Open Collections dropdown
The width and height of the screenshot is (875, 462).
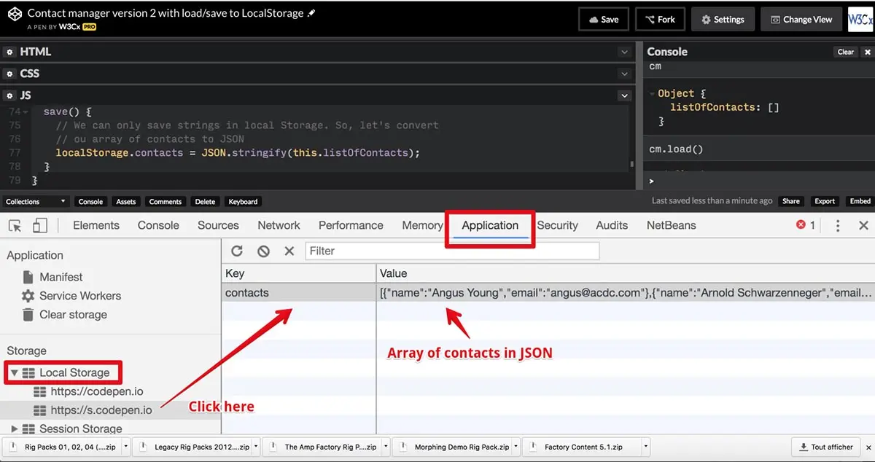(36, 201)
